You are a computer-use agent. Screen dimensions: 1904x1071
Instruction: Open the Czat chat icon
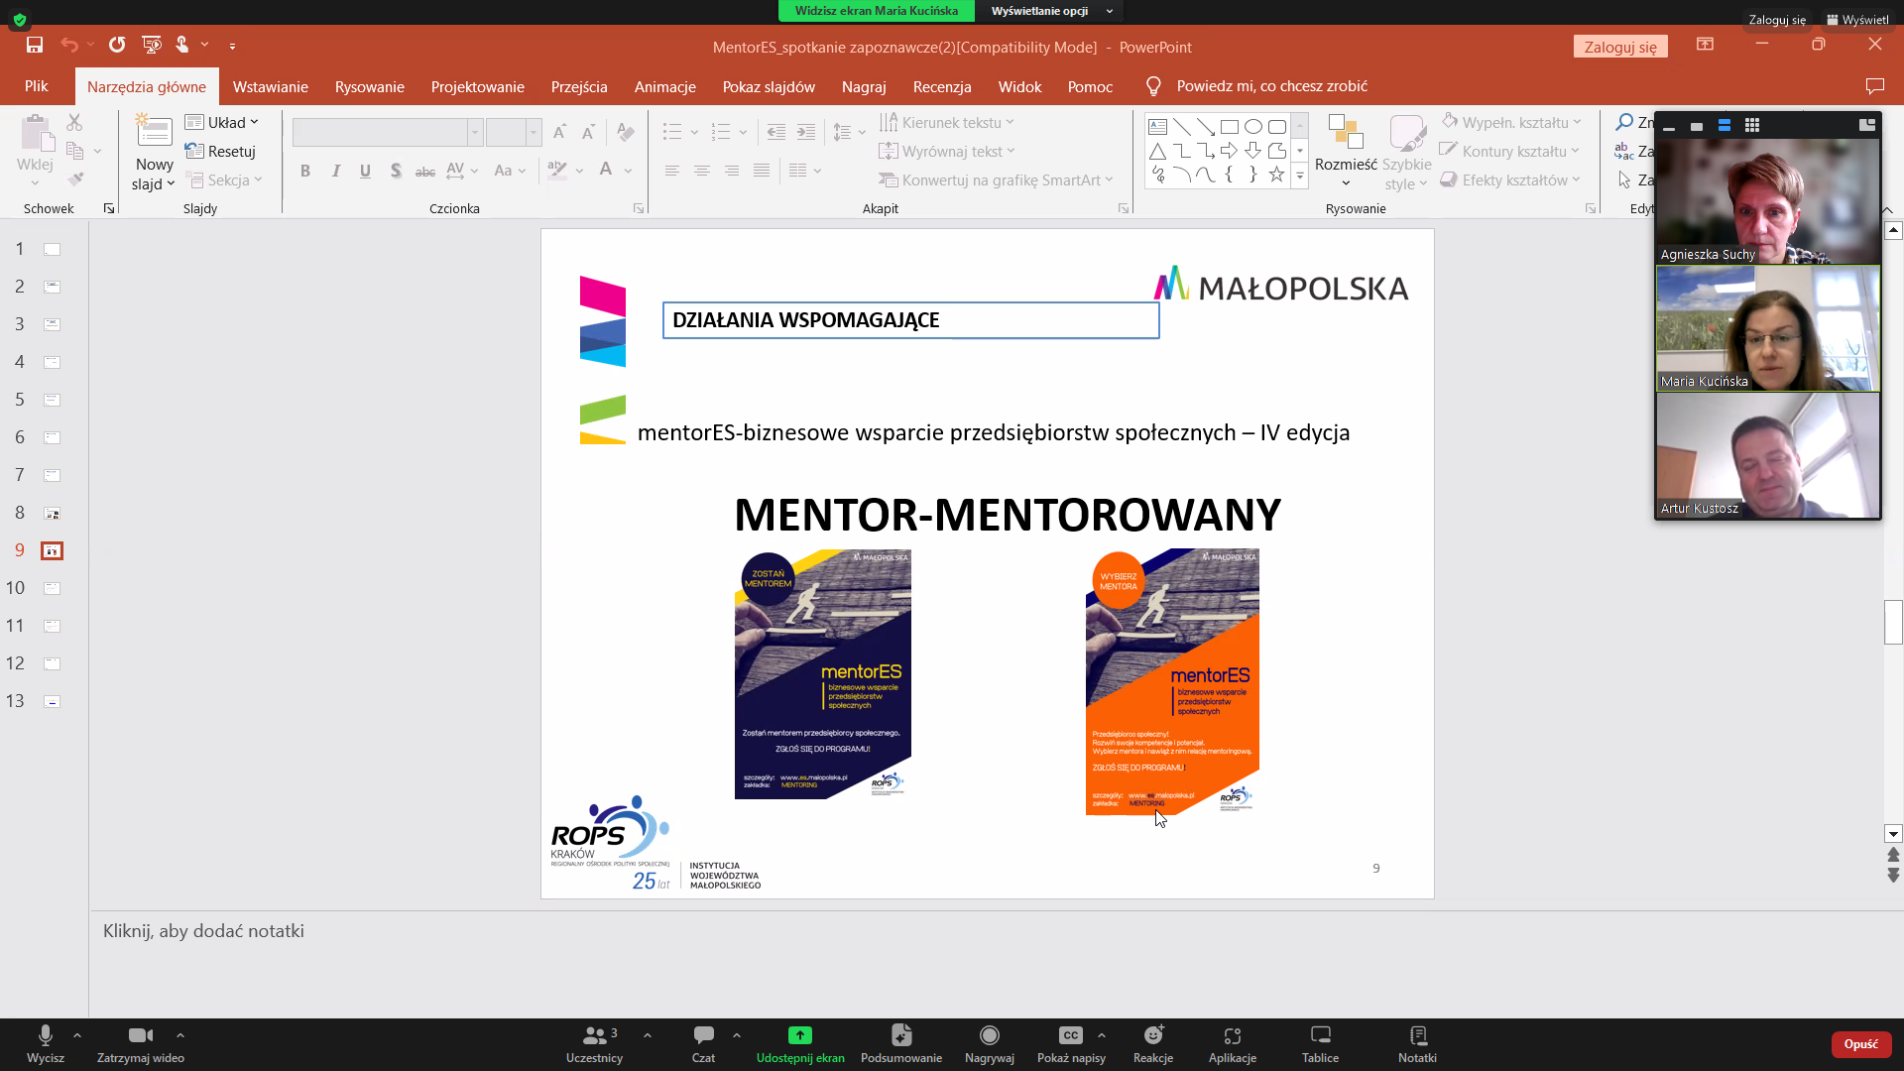703,1035
